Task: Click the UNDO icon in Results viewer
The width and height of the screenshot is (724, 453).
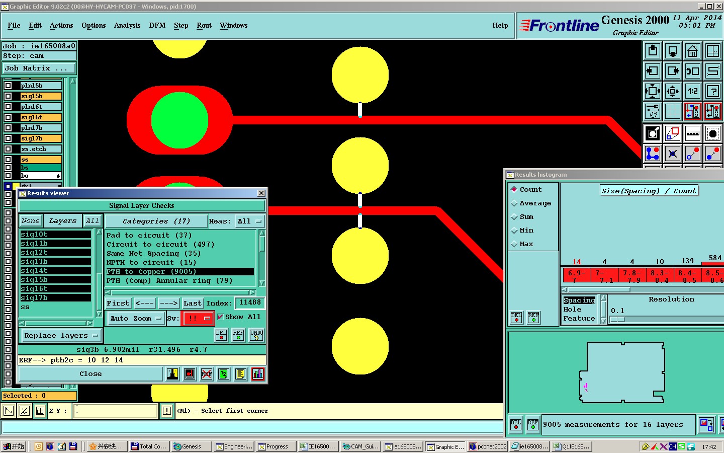Action: (x=256, y=335)
